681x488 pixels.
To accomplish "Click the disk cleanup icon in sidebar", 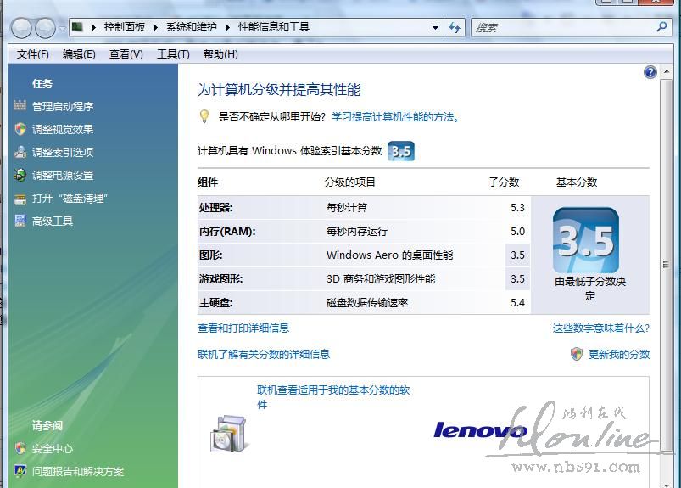I will [20, 199].
